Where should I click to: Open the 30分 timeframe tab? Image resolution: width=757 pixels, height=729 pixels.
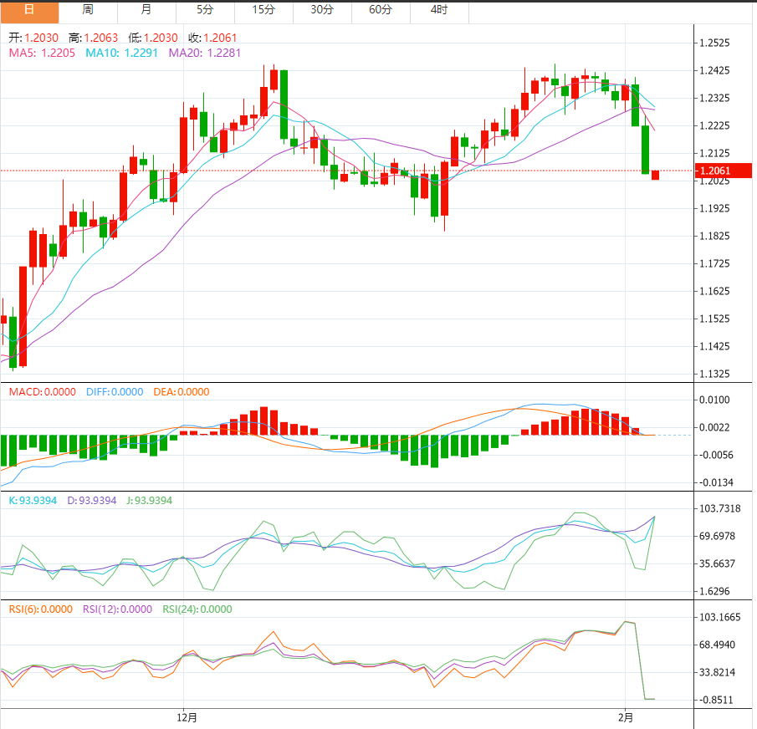[x=322, y=10]
